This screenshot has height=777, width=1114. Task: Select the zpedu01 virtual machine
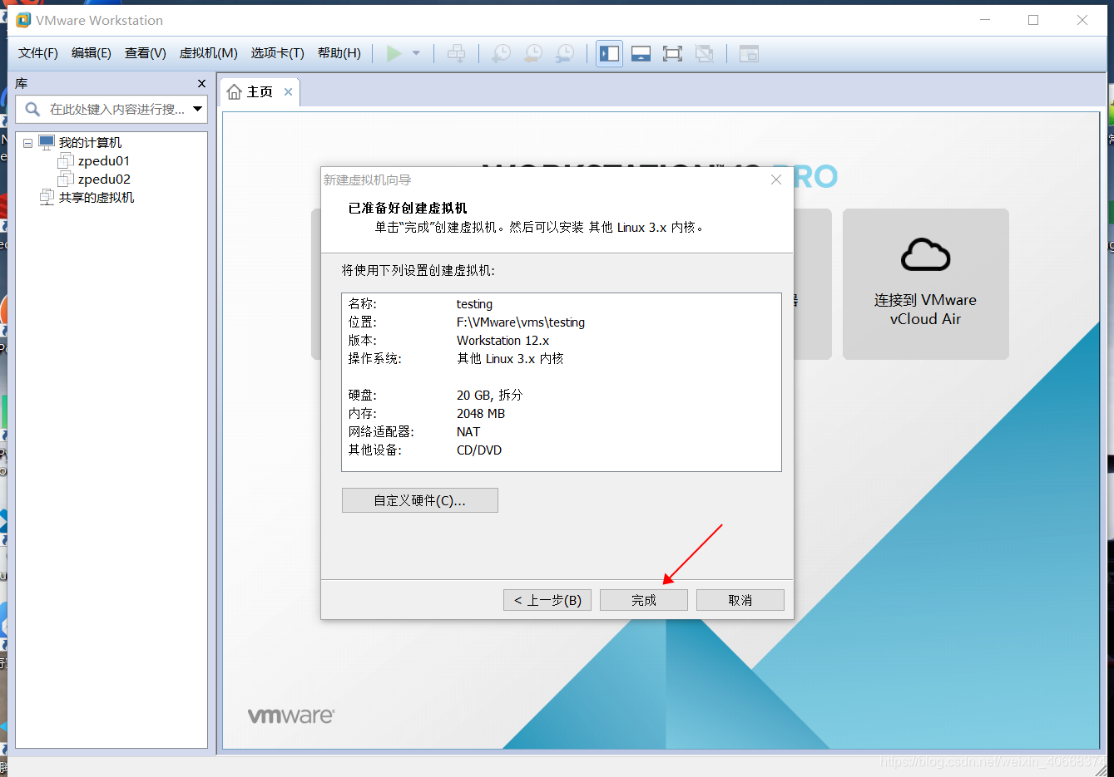(x=104, y=161)
